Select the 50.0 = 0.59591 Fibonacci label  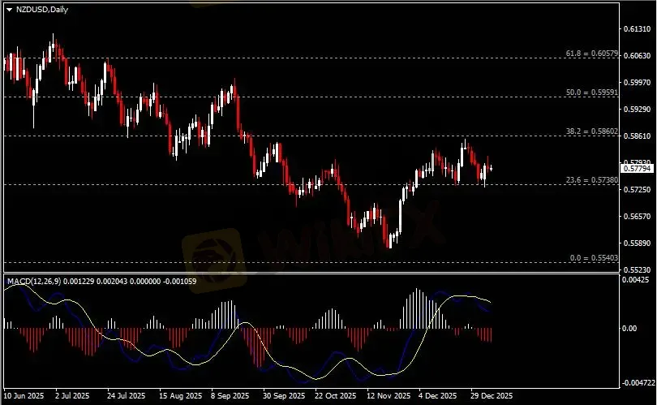[x=591, y=93]
